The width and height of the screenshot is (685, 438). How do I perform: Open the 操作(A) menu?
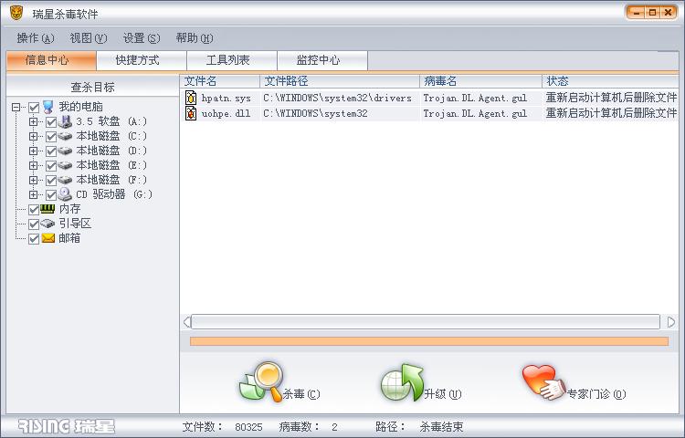click(36, 38)
